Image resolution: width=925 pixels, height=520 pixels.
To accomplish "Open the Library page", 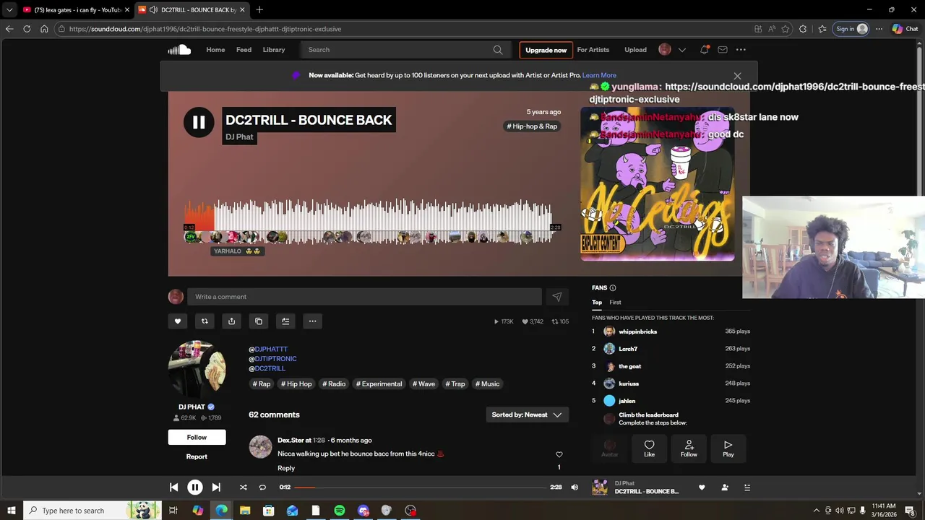I will pos(274,50).
